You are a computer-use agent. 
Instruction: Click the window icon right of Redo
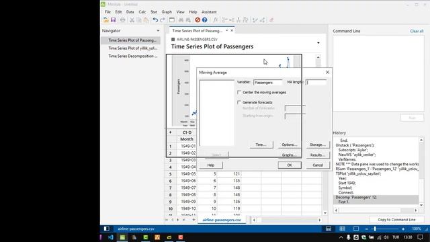coord(172,20)
